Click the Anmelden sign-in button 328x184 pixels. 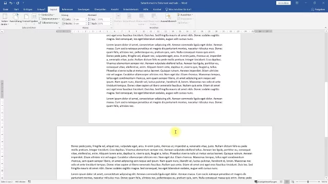[283, 3]
